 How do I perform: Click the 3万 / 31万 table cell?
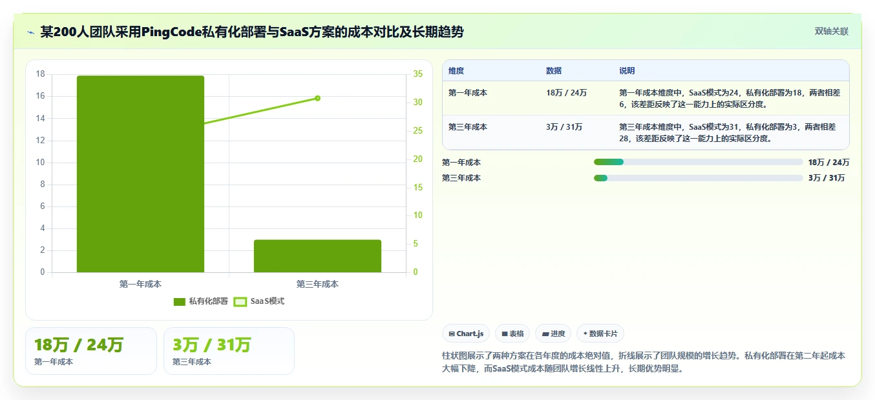tap(564, 127)
